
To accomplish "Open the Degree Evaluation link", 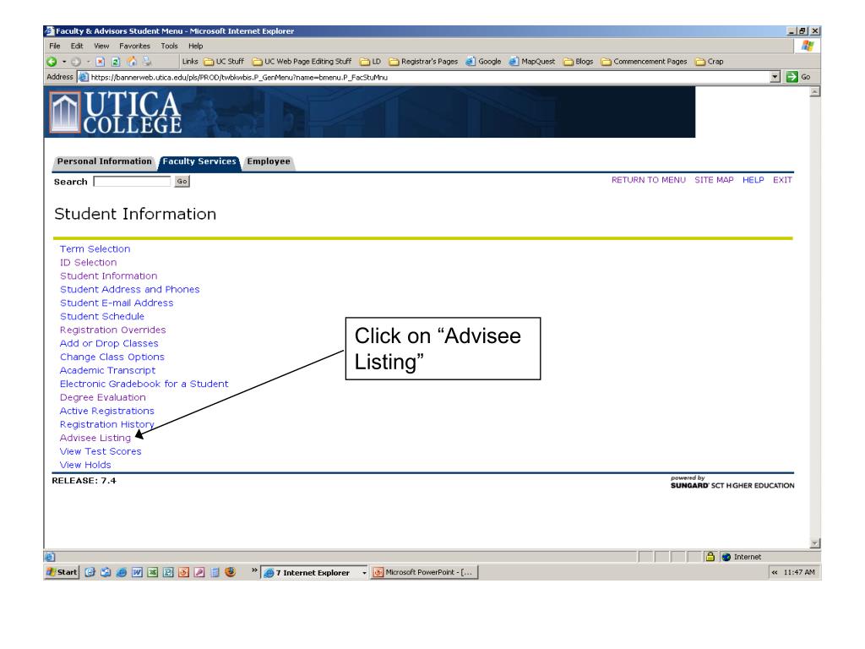I will tap(102, 397).
